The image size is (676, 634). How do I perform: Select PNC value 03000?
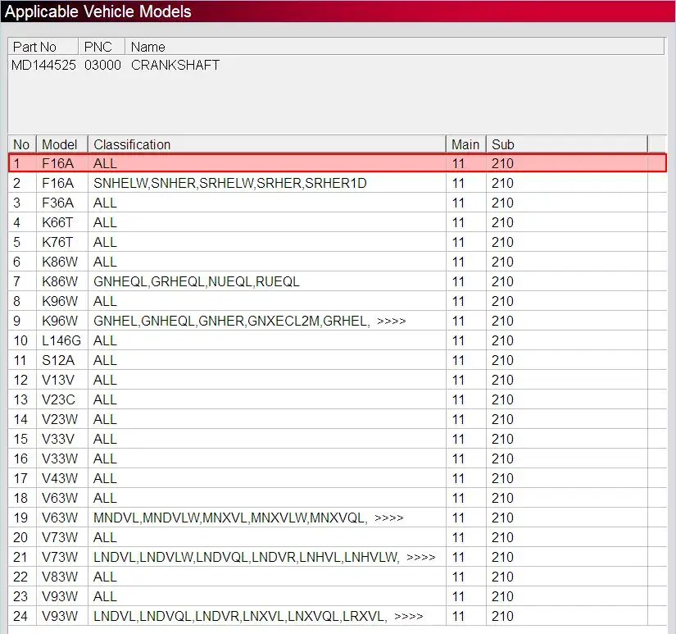click(x=102, y=65)
